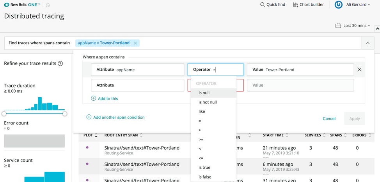Viewport: 380px width, 182px height.
Task: Click the left Trace duration slider handle
Action: click(4, 114)
